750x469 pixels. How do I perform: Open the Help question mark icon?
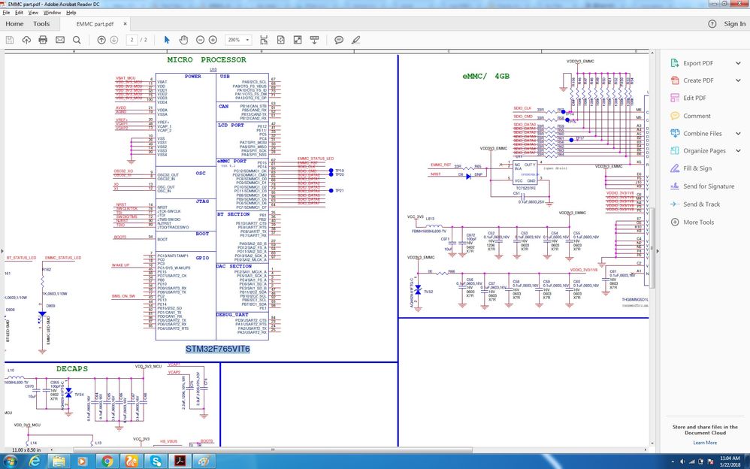[712, 23]
